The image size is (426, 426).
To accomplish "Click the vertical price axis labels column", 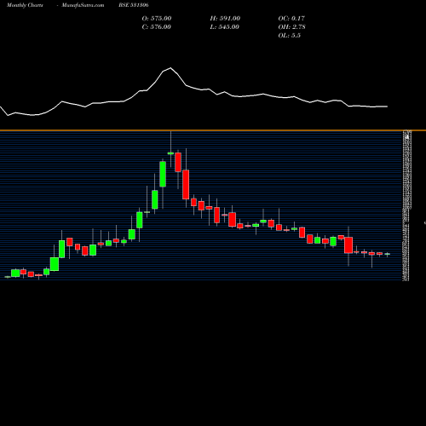I will (x=406, y=205).
